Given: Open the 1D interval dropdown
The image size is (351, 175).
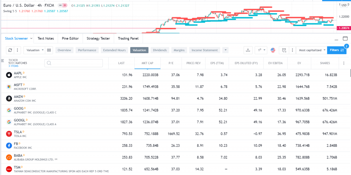Looking at the screenshot, I should [261, 50].
